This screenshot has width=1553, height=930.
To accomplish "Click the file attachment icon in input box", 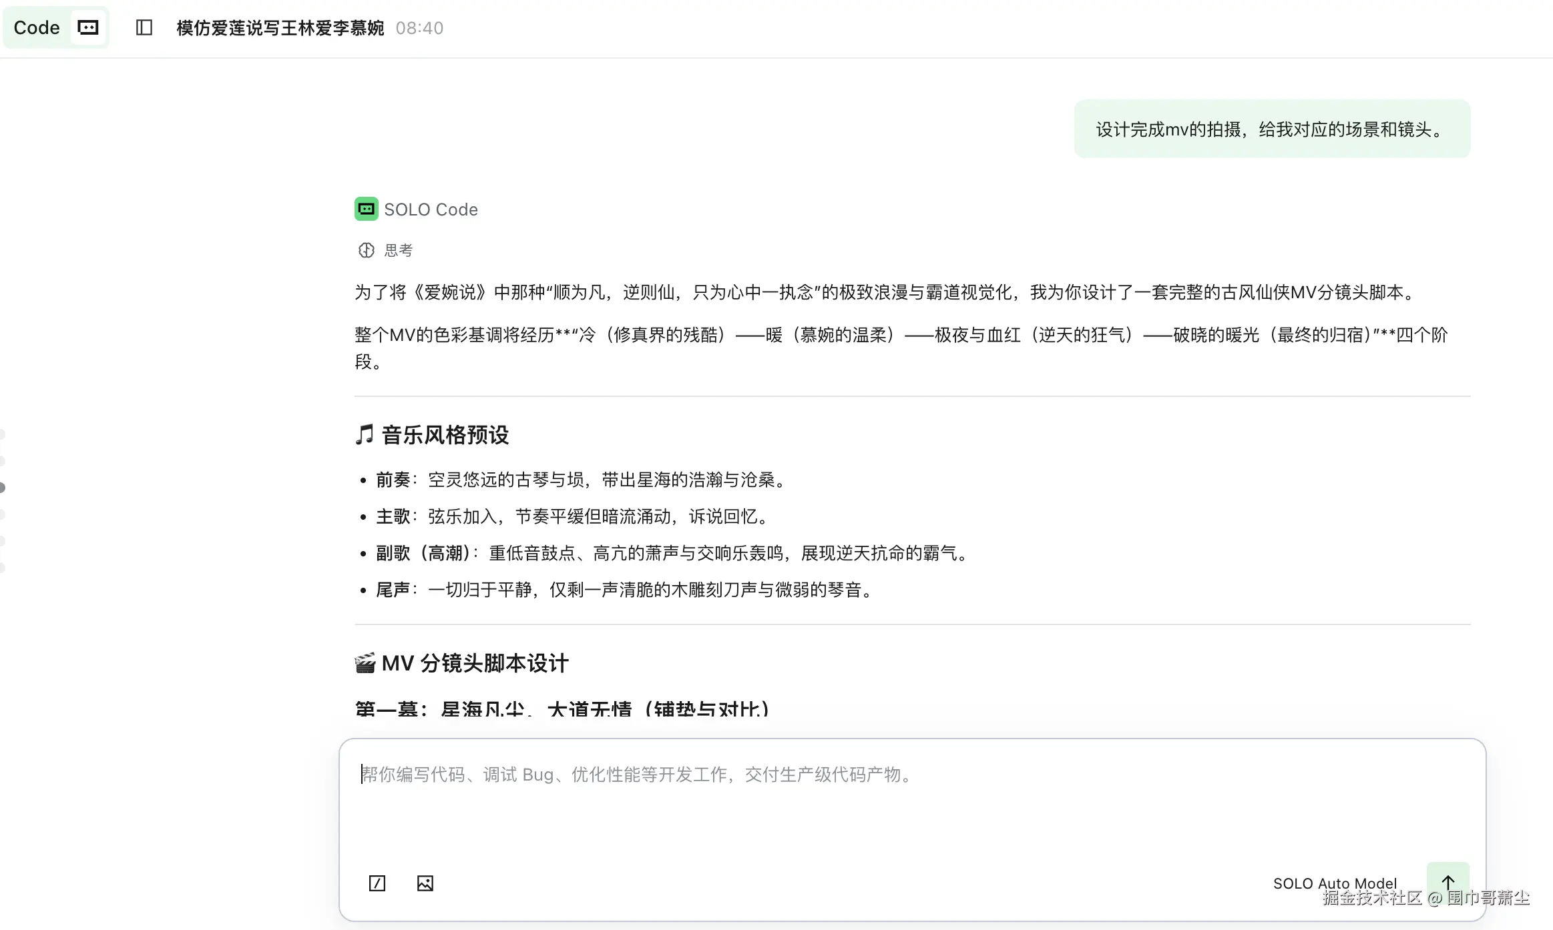I will coord(377,883).
